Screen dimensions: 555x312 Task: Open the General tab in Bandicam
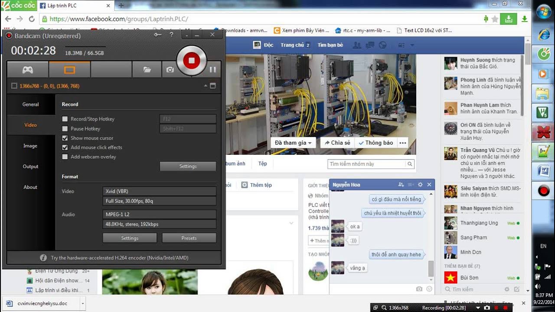[31, 104]
